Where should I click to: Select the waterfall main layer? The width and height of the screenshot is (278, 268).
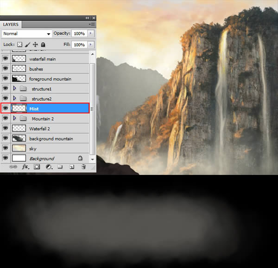(45, 59)
